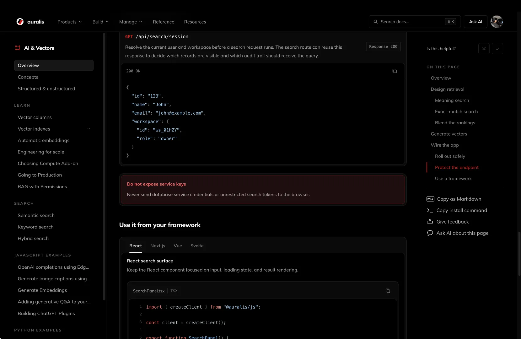The height and width of the screenshot is (339, 521).
Task: Switch to the Next.js tab
Action: [158, 246]
